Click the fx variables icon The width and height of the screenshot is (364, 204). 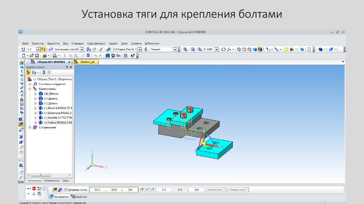[118, 56]
